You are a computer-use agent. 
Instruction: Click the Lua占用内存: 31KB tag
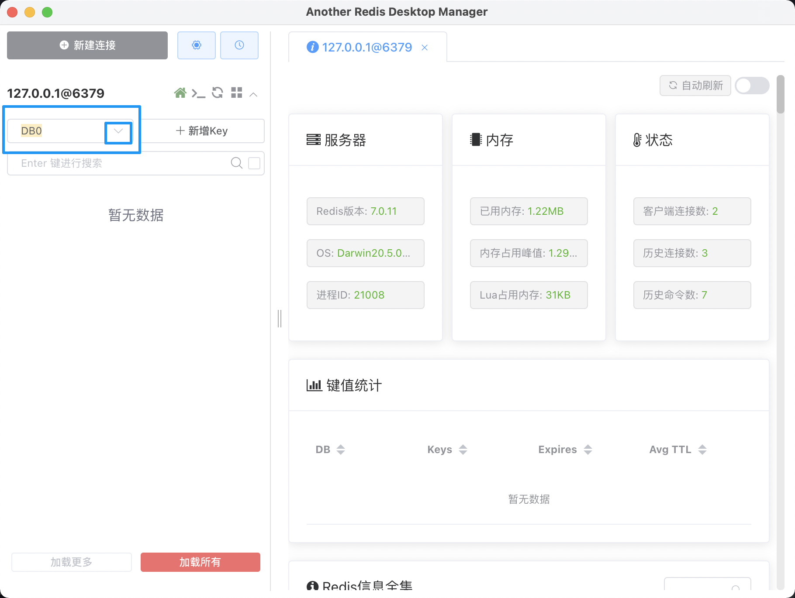coord(529,295)
